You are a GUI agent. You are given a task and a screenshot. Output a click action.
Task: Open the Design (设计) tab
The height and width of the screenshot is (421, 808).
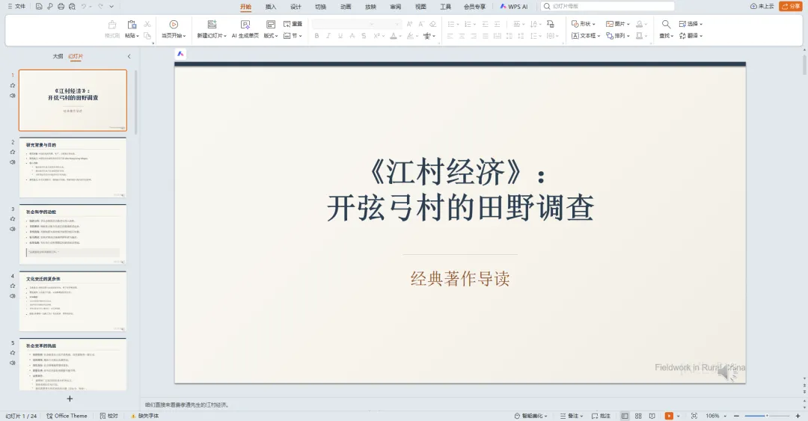point(296,7)
